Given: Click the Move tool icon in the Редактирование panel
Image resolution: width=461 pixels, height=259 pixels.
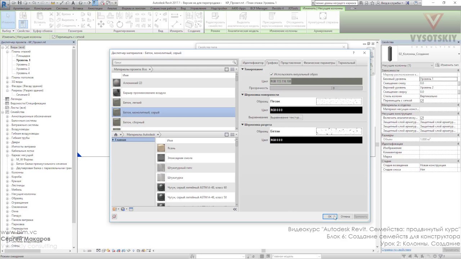Looking at the screenshot, I should pyautogui.click(x=101, y=24).
